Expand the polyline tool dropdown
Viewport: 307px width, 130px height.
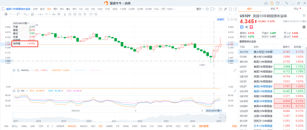click(21, 14)
